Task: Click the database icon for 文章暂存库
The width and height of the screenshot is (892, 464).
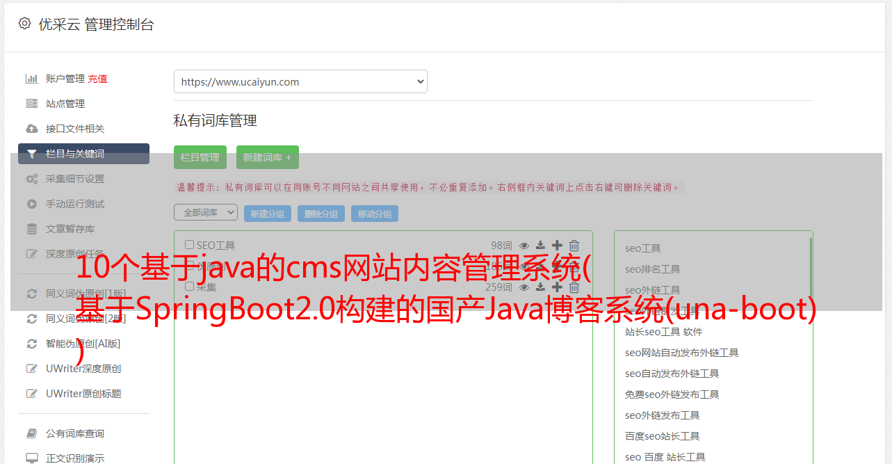Action: click(32, 229)
